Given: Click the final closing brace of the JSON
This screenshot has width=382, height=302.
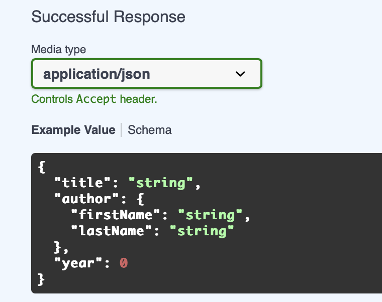Looking at the screenshot, I should click(41, 278).
